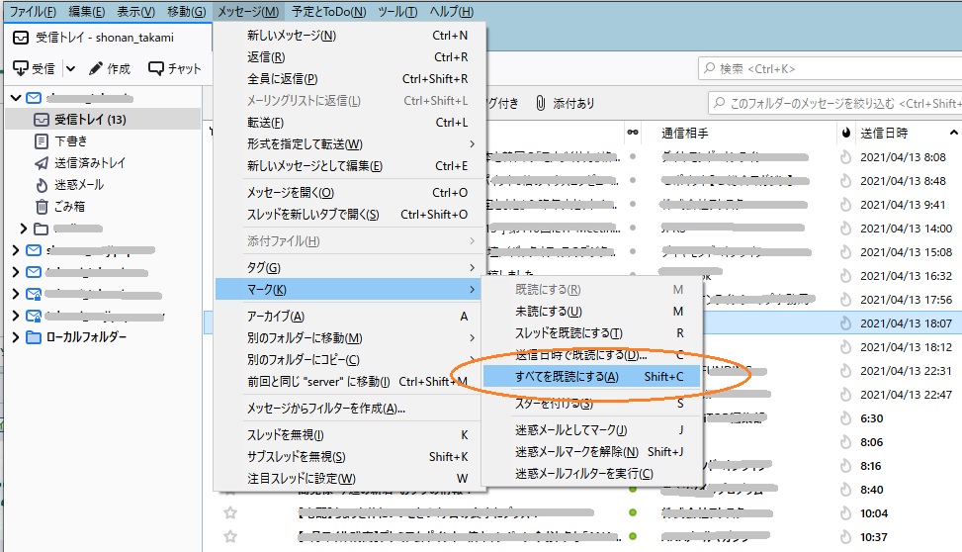
Task: Select the 下書き drafts folder
Action: (x=42, y=141)
